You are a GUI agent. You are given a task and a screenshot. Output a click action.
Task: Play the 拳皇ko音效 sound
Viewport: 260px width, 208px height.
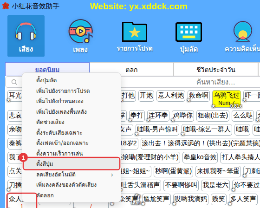pos(200,157)
